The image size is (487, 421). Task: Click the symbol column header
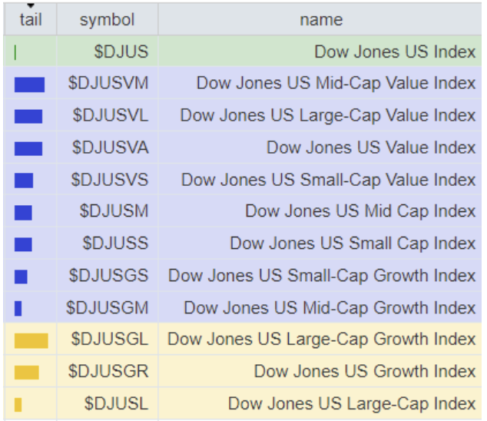click(x=107, y=20)
